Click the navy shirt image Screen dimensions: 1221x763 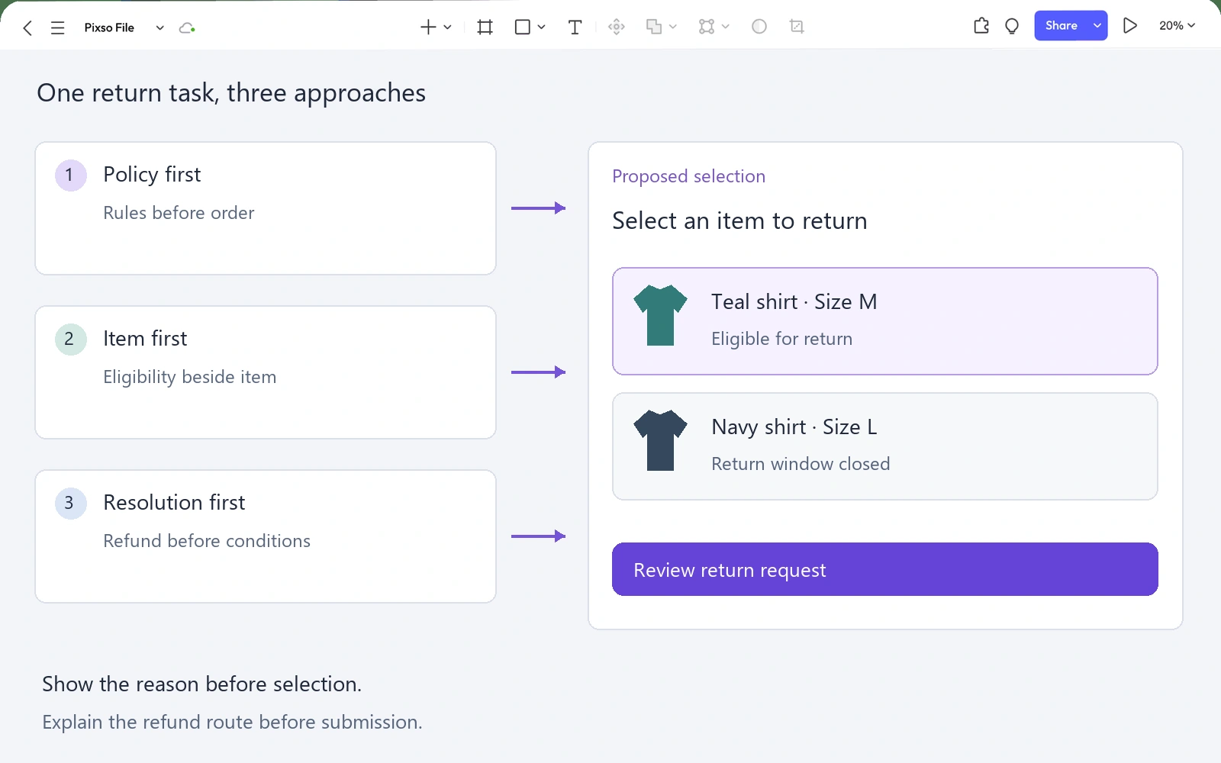pyautogui.click(x=661, y=440)
